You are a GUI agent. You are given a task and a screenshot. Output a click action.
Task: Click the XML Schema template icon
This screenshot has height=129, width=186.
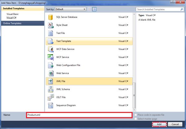click(51, 89)
